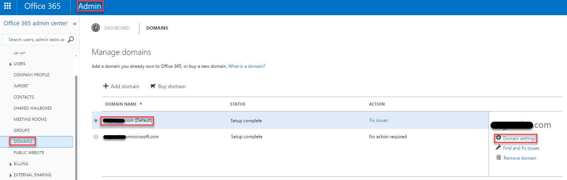The height and width of the screenshot is (180, 567).
Task: Open COMPANY PROFILE in sidebar
Action: click(31, 75)
